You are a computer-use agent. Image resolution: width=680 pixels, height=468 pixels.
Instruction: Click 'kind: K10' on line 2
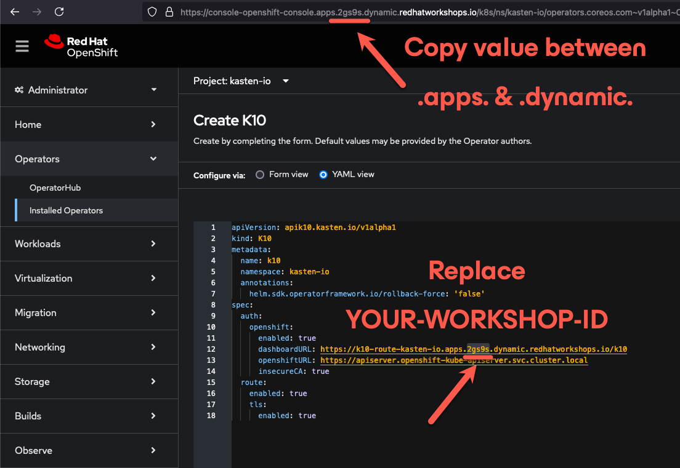click(251, 239)
